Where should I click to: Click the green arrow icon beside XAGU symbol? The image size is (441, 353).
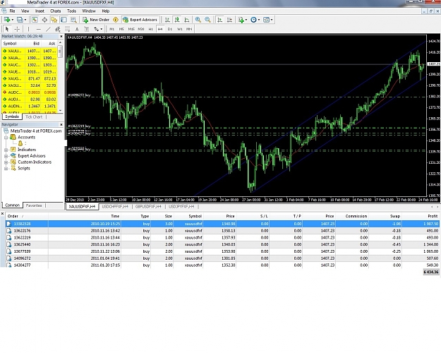pyautogui.click(x=4, y=85)
